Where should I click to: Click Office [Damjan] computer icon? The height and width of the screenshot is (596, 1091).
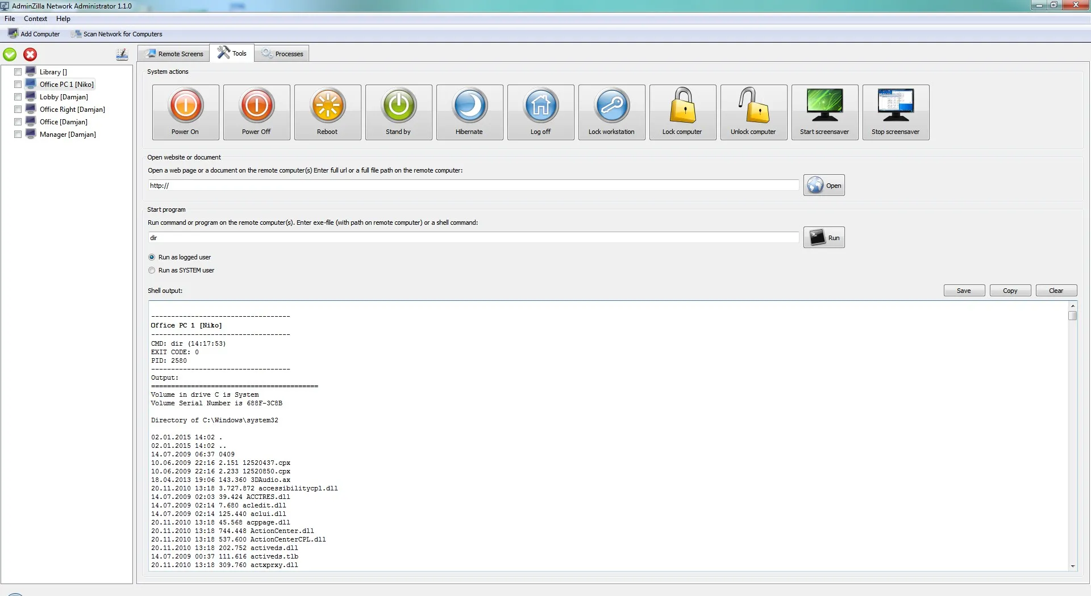(x=31, y=121)
